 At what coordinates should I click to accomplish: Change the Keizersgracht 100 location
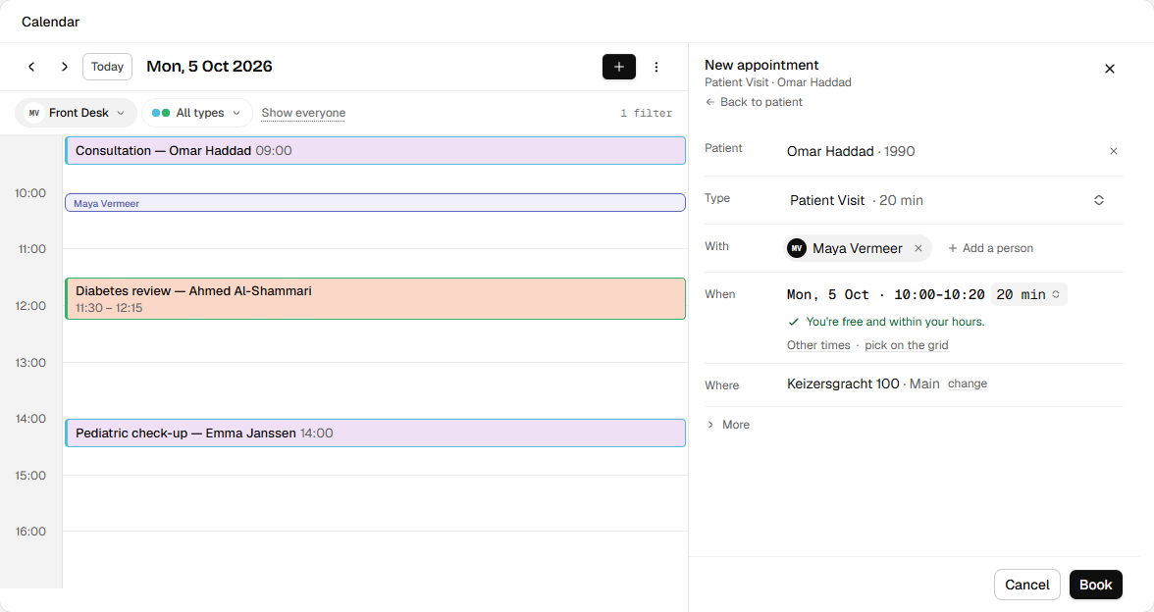[968, 384]
